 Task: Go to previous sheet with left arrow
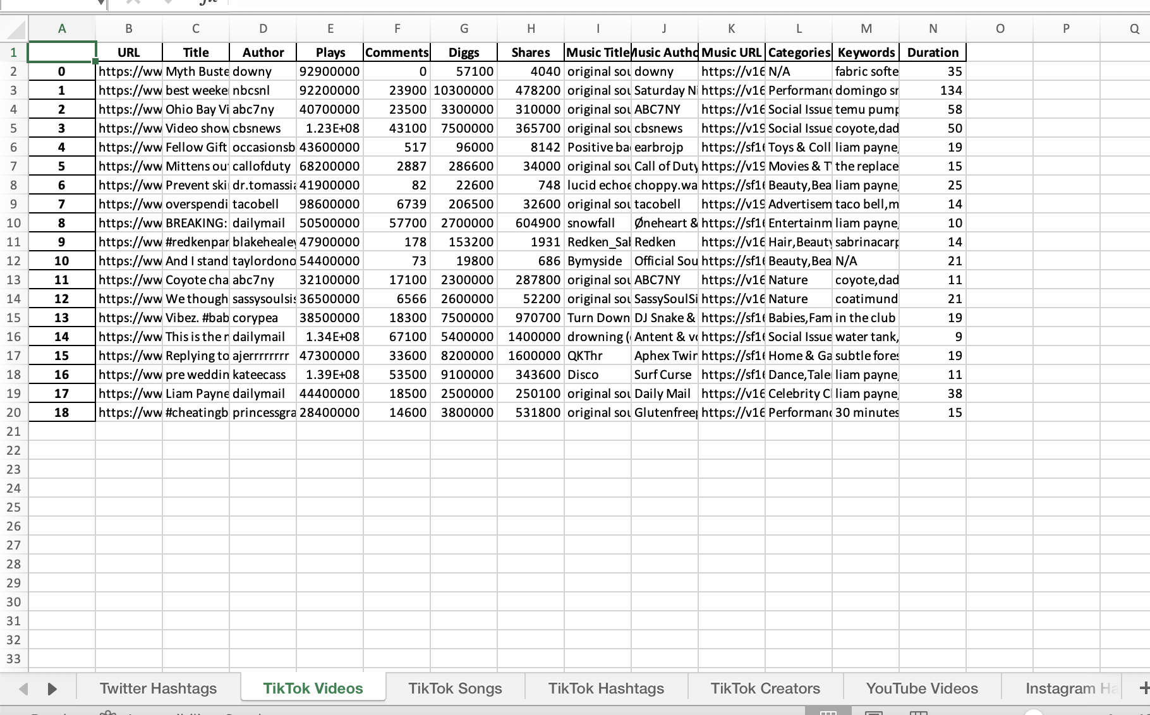pyautogui.click(x=23, y=688)
